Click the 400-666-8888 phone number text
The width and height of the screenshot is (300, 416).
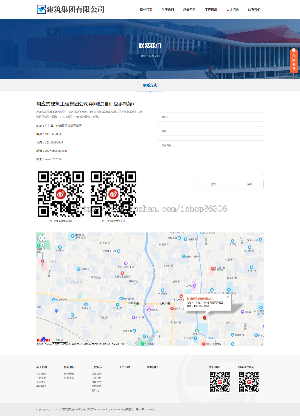(54, 134)
